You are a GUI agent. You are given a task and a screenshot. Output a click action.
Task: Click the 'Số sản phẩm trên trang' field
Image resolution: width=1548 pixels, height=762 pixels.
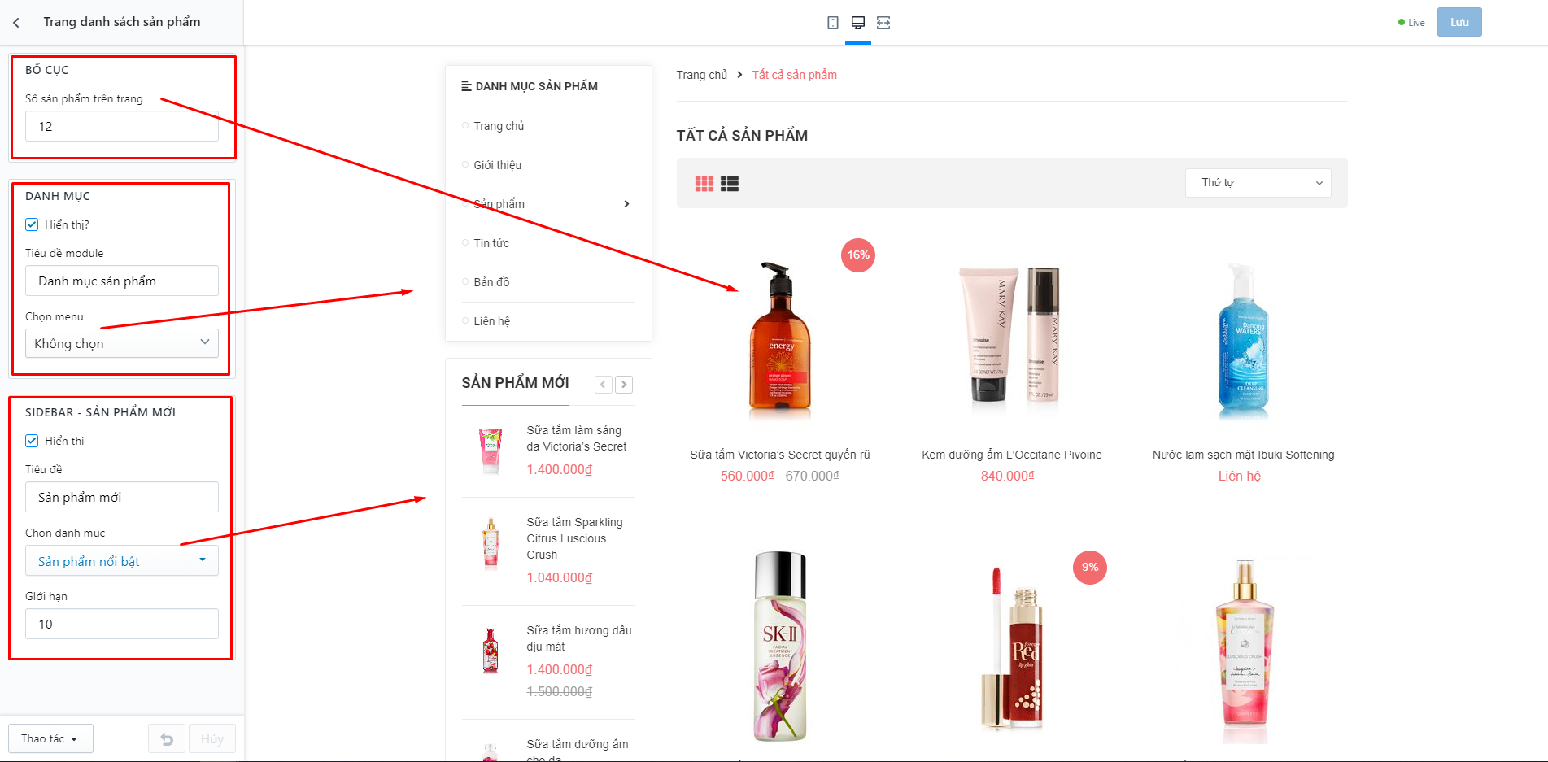[x=122, y=126]
